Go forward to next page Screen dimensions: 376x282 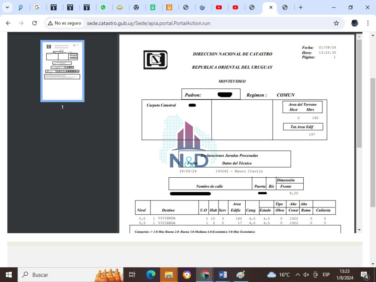pos(21,23)
